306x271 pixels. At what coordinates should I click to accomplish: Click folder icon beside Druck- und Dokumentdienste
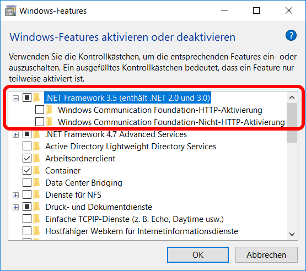[36, 207]
